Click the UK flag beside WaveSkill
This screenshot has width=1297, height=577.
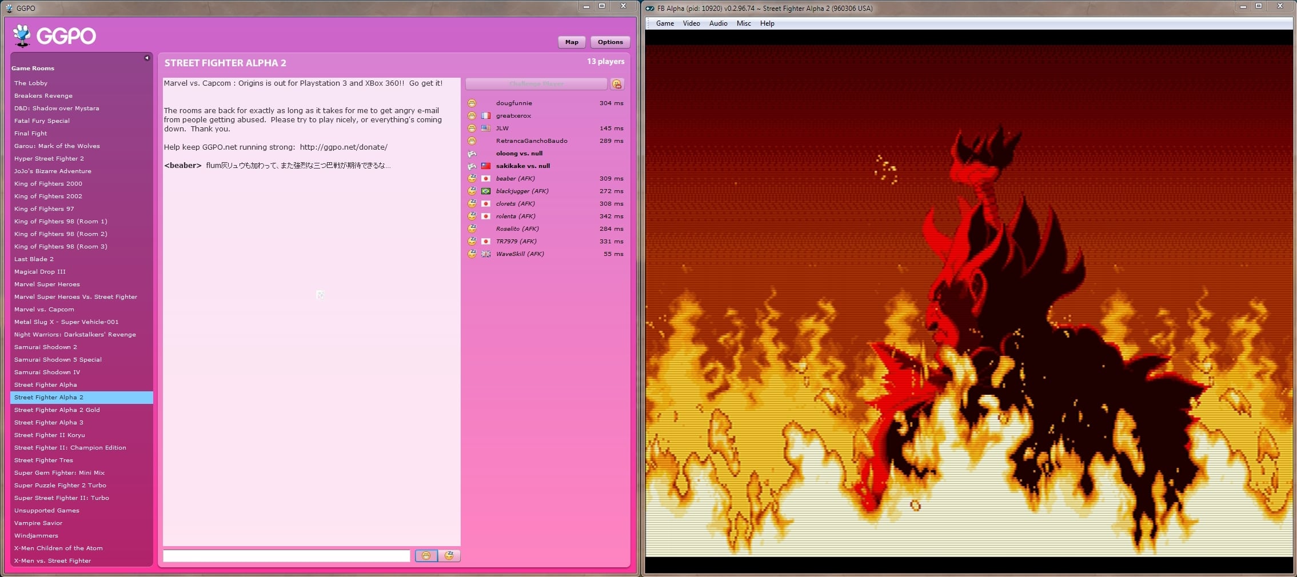coord(486,254)
